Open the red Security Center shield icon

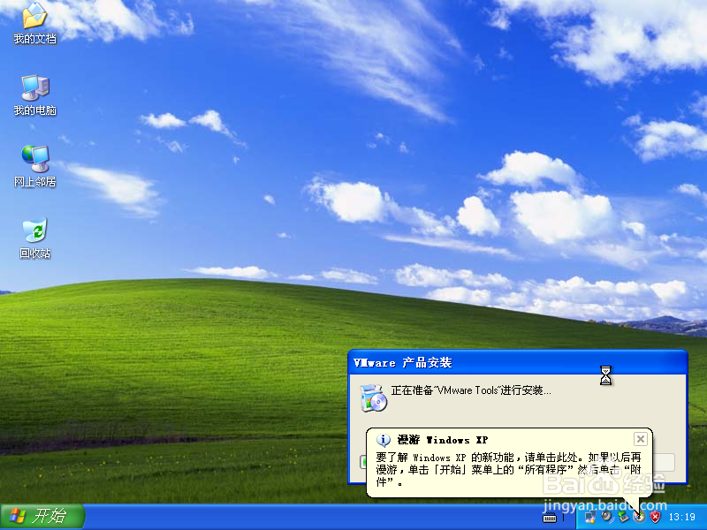[x=656, y=517]
